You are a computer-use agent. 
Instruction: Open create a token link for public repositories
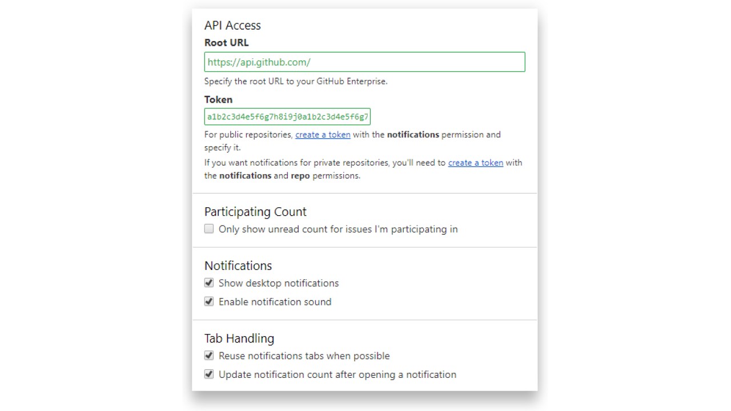[323, 135]
